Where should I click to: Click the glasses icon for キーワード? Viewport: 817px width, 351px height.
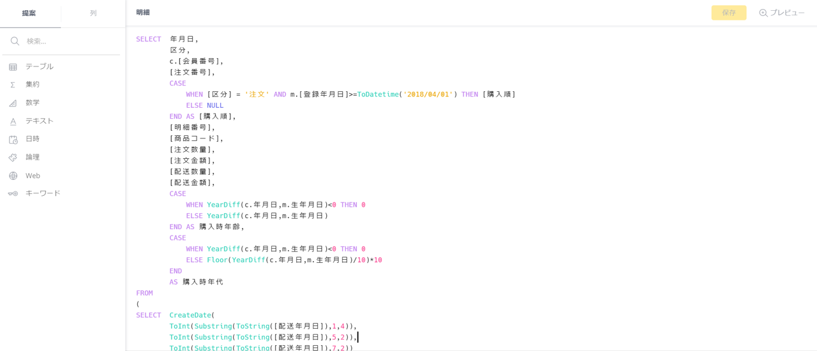[13, 193]
